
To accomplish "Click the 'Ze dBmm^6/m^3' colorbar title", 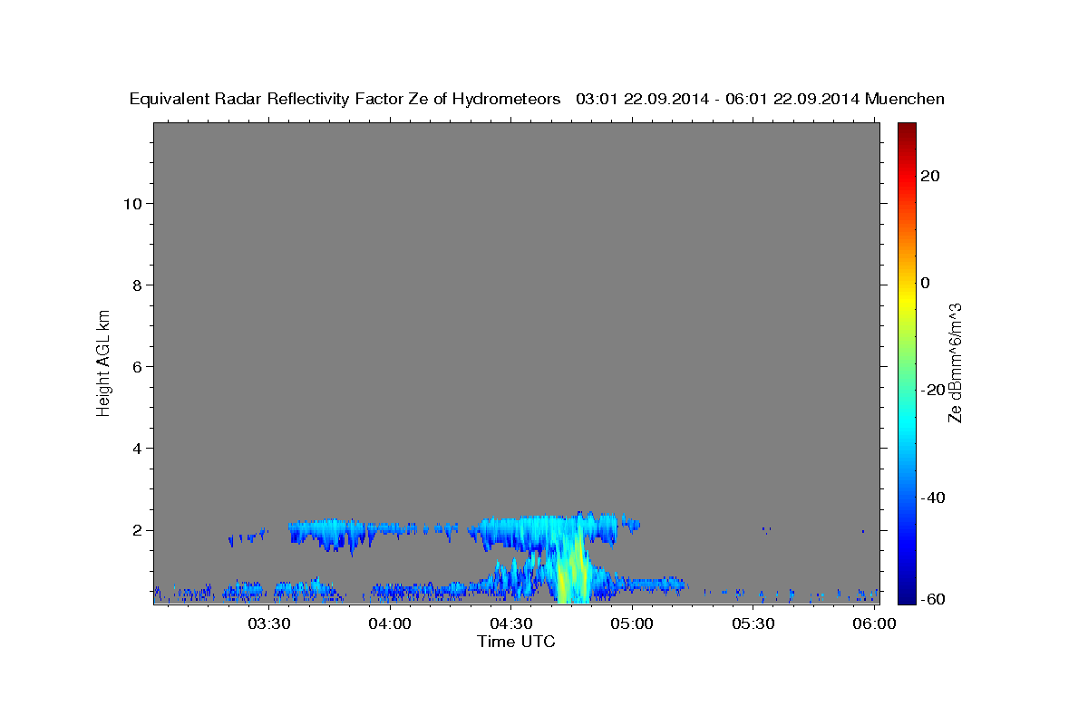I will pos(955,362).
